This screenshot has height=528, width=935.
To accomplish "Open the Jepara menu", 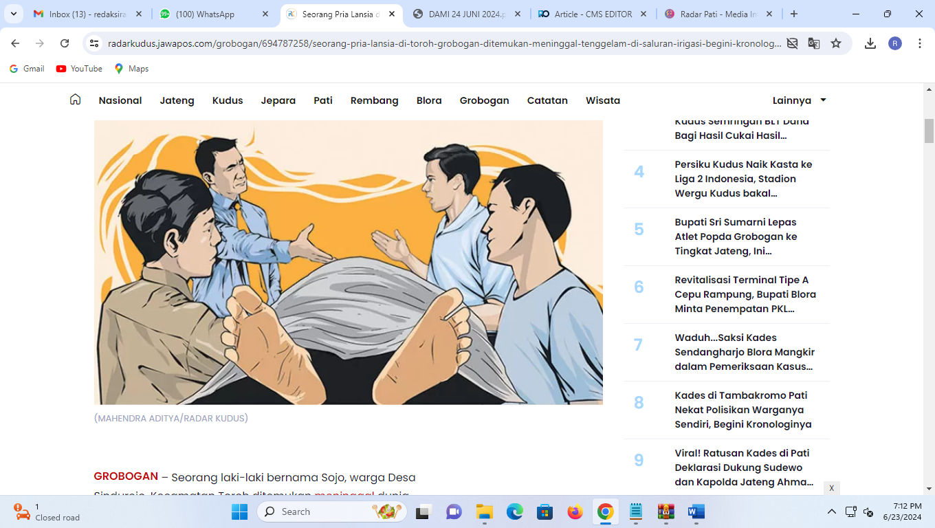I will [x=278, y=100].
